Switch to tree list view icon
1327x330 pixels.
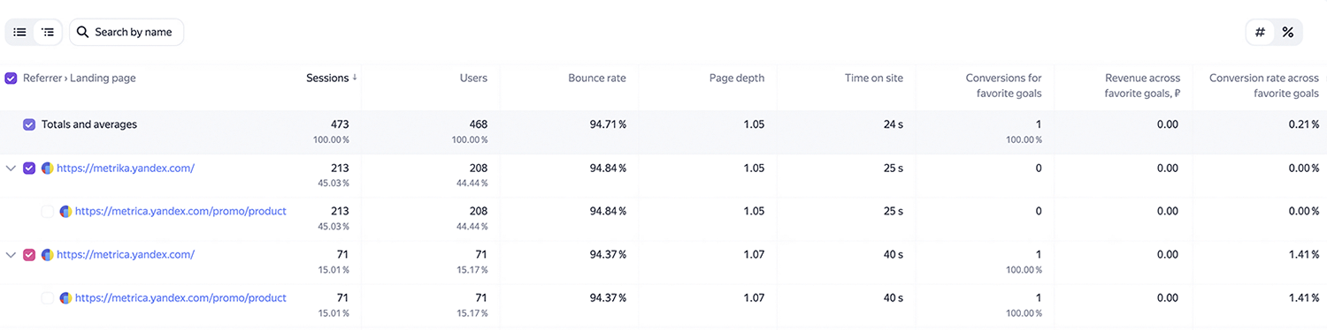tap(48, 33)
